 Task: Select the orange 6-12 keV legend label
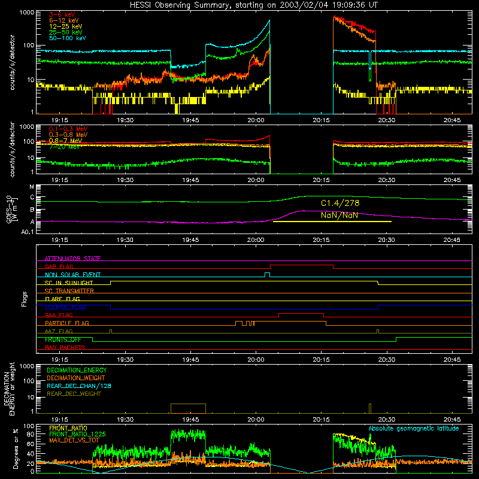click(64, 20)
